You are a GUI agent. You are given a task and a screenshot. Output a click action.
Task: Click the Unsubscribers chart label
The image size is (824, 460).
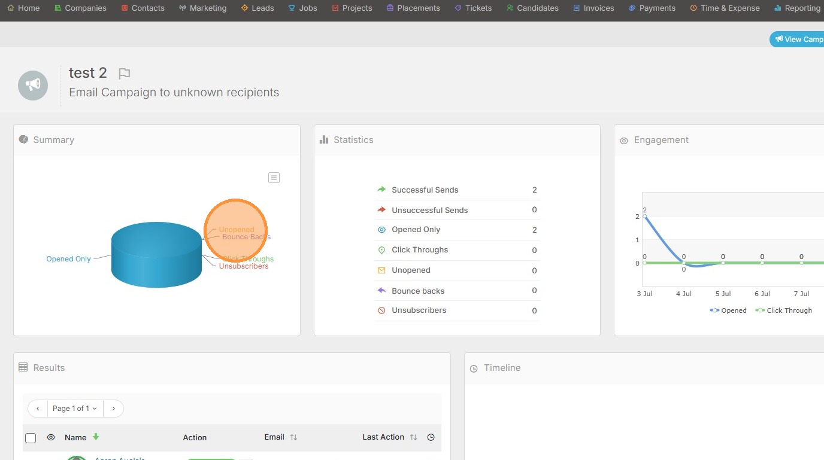(244, 266)
